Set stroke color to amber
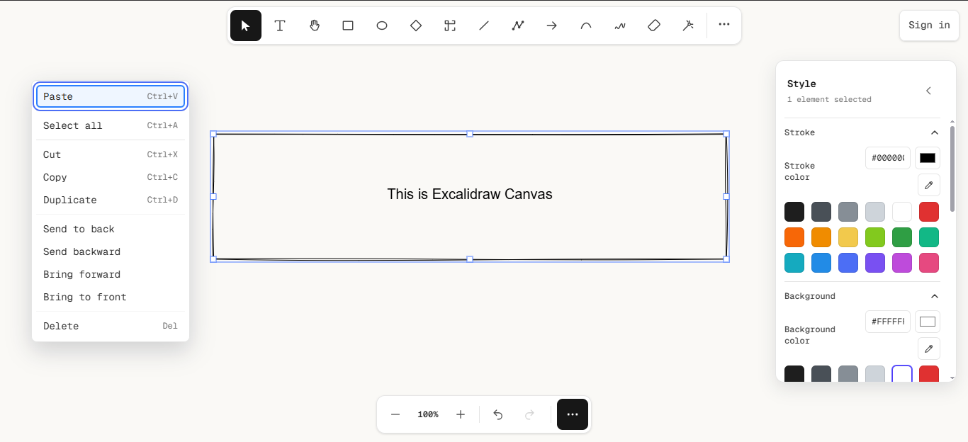Image resolution: width=968 pixels, height=442 pixels. (x=821, y=237)
